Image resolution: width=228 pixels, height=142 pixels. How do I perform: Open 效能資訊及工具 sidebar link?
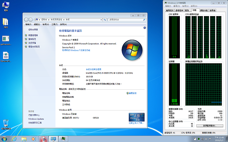(x=35, y=123)
